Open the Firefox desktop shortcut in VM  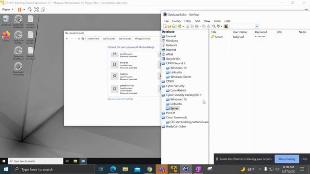tap(6, 36)
